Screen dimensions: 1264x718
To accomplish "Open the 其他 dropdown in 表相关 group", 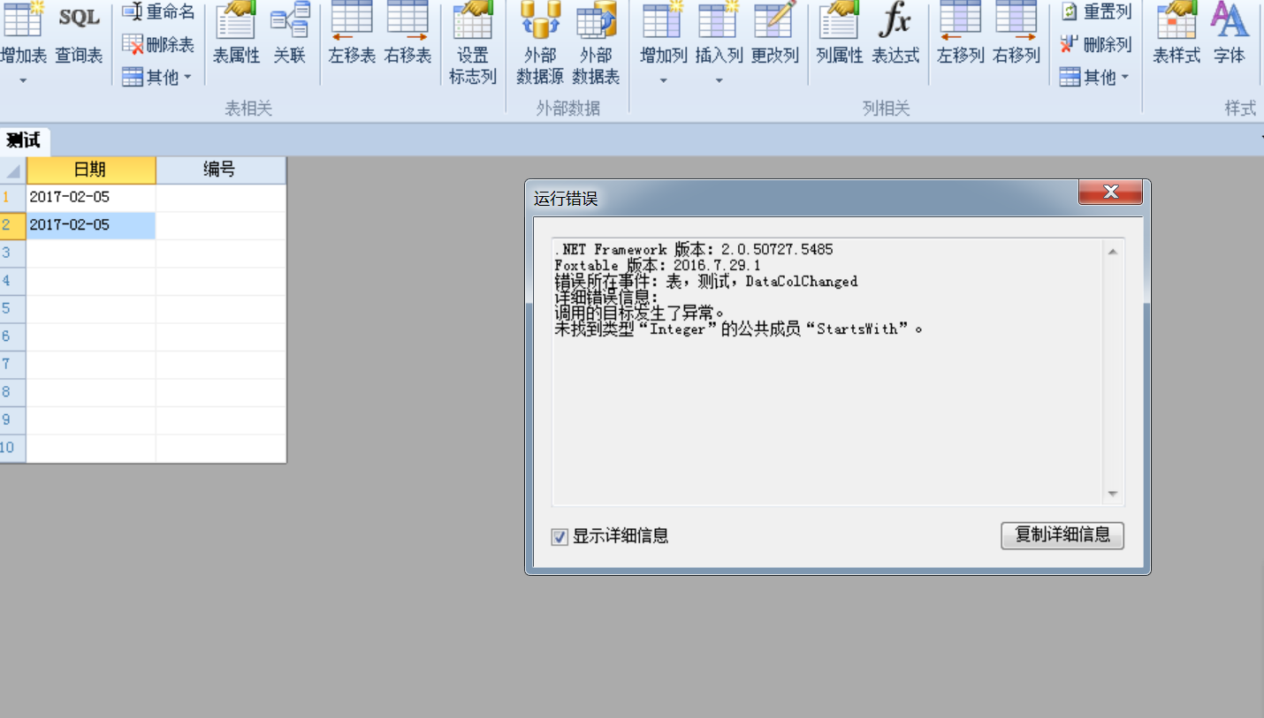I will (157, 78).
